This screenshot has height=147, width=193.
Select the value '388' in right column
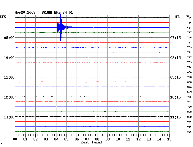[189, 82]
